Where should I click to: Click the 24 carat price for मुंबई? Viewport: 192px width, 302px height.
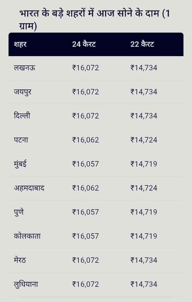(x=86, y=164)
